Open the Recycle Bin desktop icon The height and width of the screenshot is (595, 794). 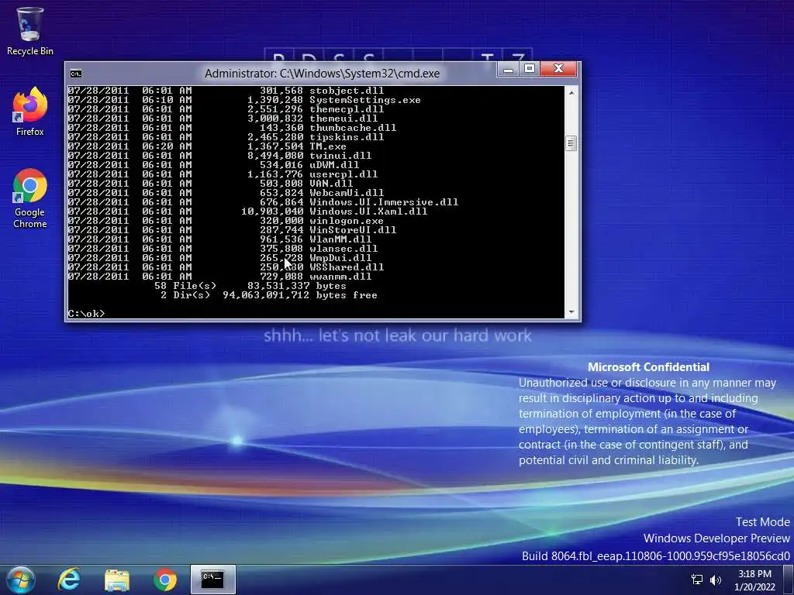click(x=30, y=31)
